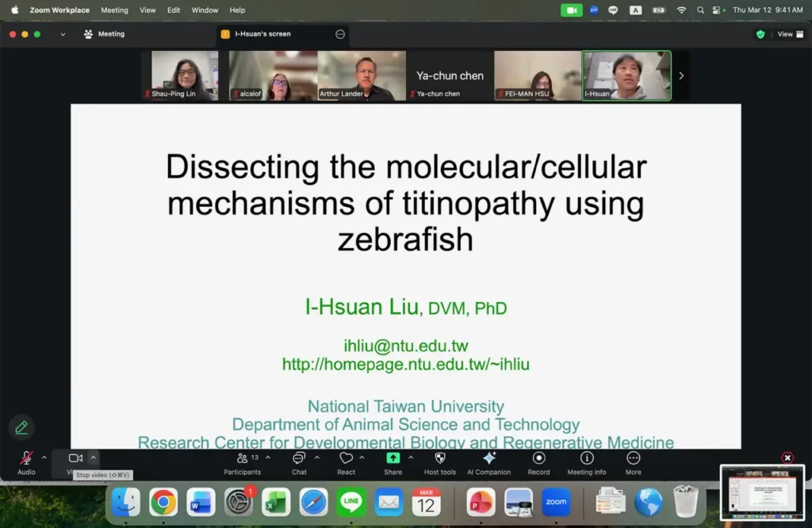Click the View button at top right
Screen dimensions: 812x528
point(790,34)
